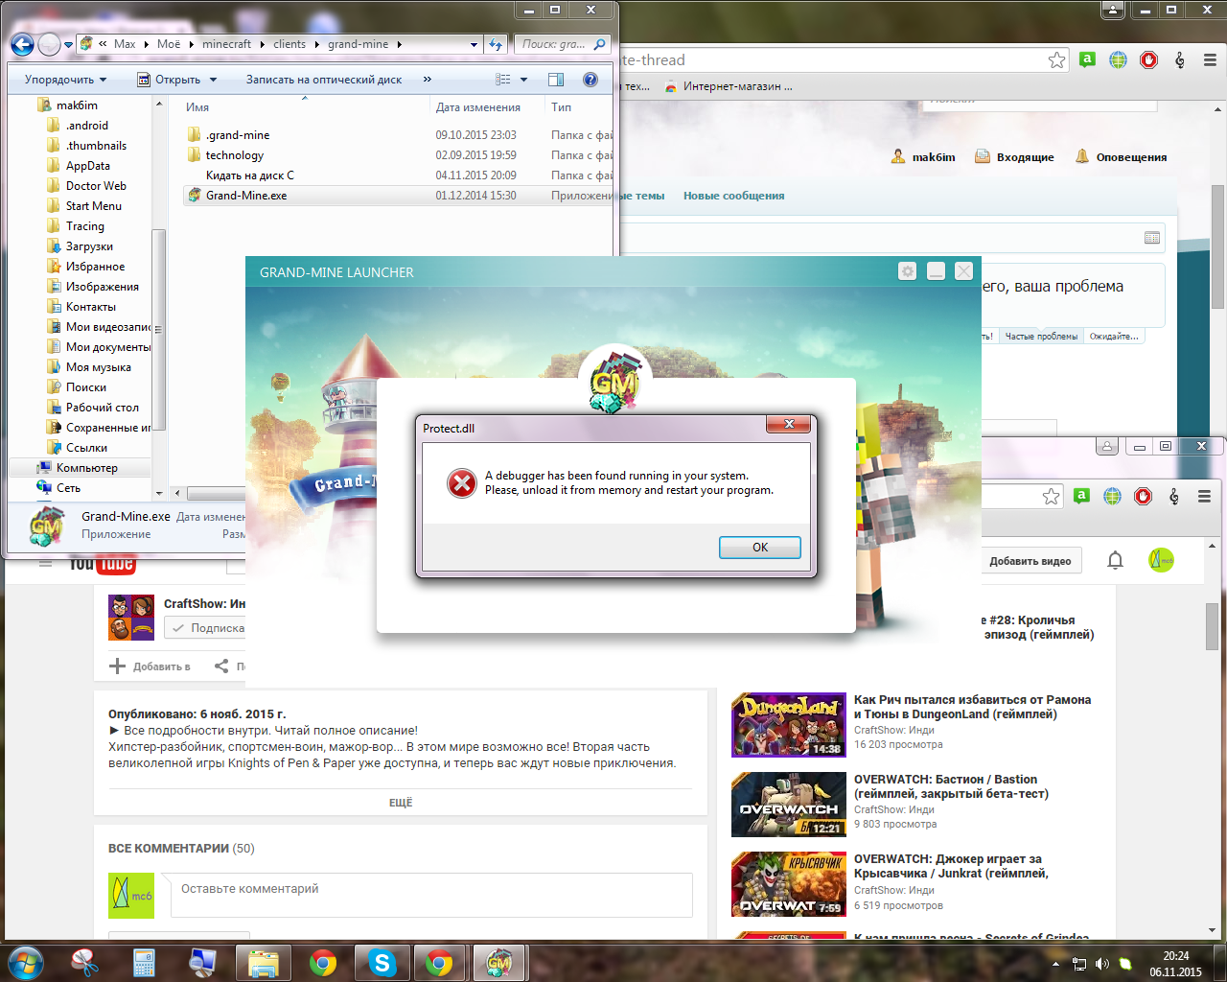Open Explorer help question mark icon

click(590, 80)
